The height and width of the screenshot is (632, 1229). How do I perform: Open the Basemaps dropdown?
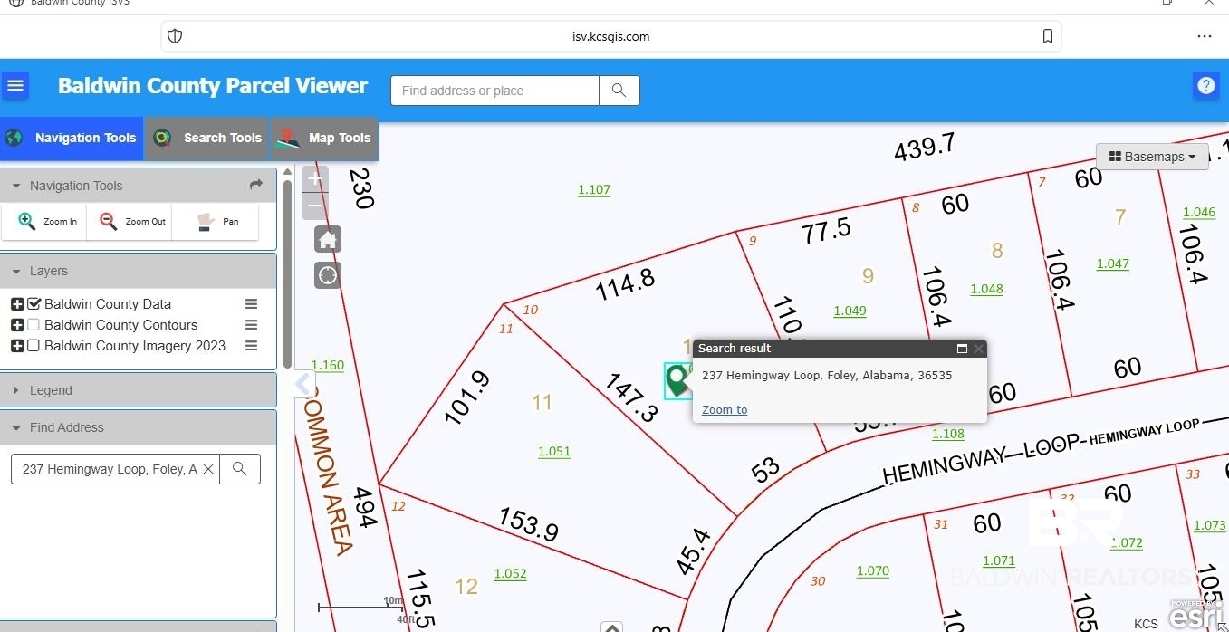coord(1153,157)
